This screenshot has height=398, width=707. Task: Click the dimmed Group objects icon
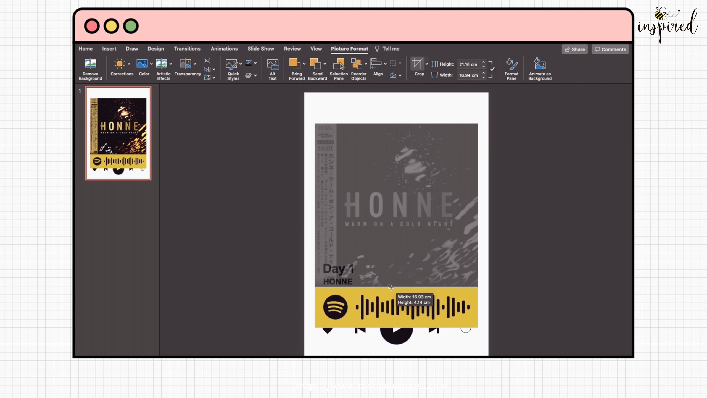(393, 63)
